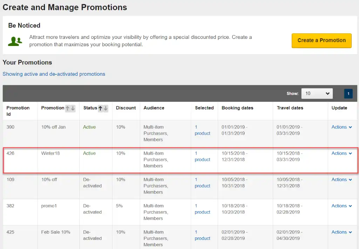The image size is (359, 249).
Task: Open the 1 product link for promotion 109
Action: [202, 183]
